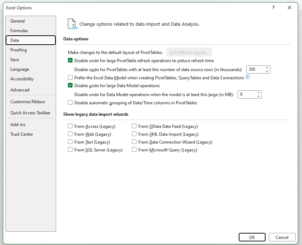This screenshot has width=302, height=245.
Task: Toggle Disable undo for large PivotTable refresh
Action: [x=70, y=60]
